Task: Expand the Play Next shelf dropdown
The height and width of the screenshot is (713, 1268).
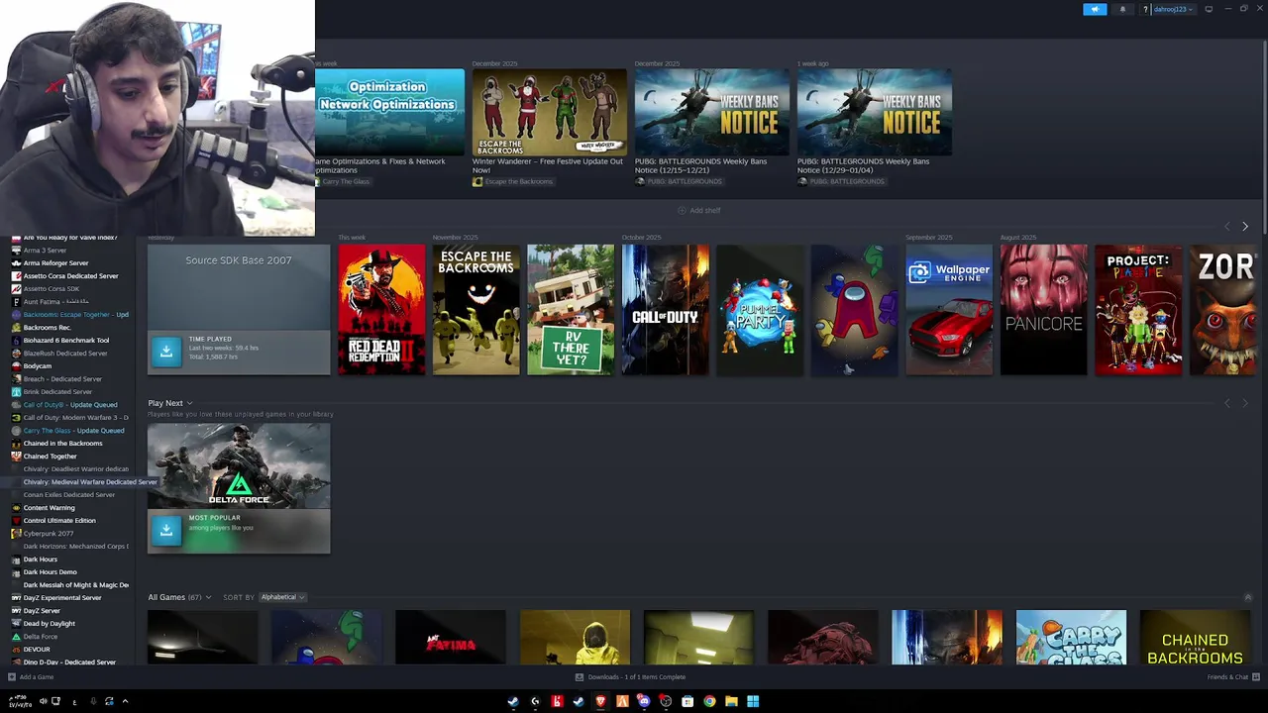Action: pos(189,403)
